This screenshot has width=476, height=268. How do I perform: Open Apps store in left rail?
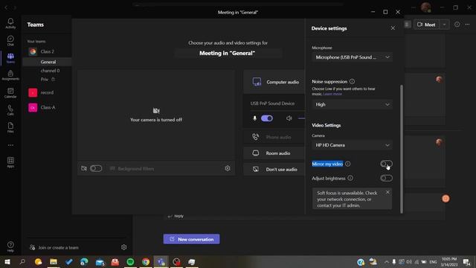pos(10,162)
